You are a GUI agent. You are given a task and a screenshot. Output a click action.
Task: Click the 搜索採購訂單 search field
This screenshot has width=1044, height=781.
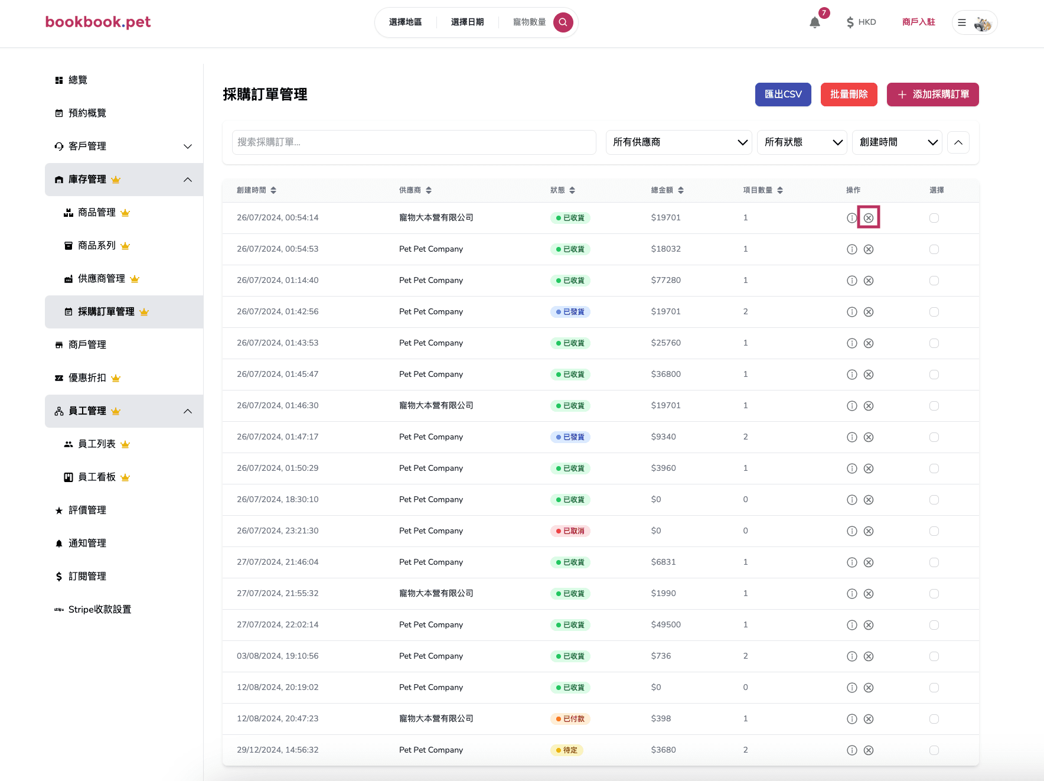[x=414, y=142]
